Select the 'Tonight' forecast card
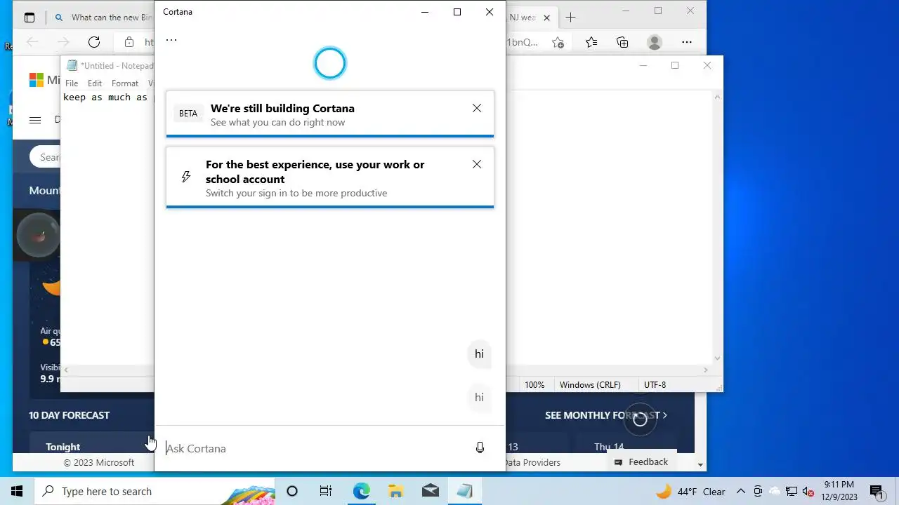This screenshot has height=505, width=899. click(91, 443)
